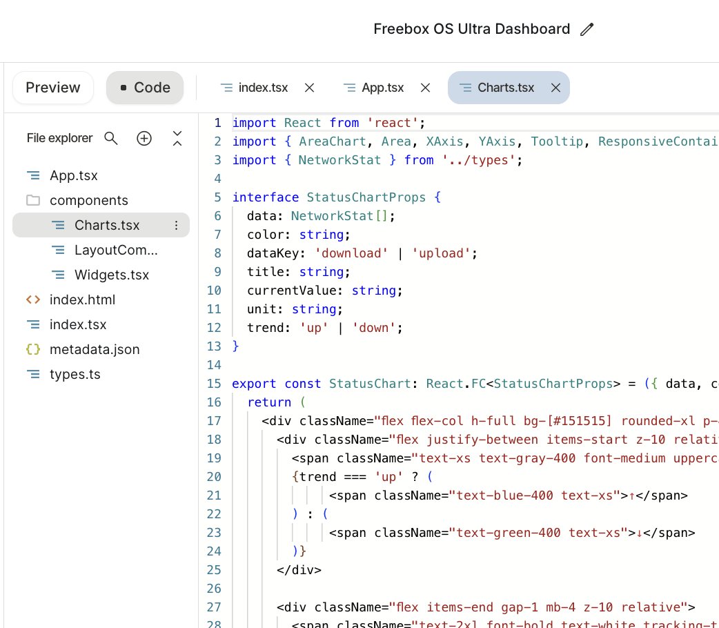
Task: Click 'NetworkStat[]' type on line 6
Action: click(339, 215)
